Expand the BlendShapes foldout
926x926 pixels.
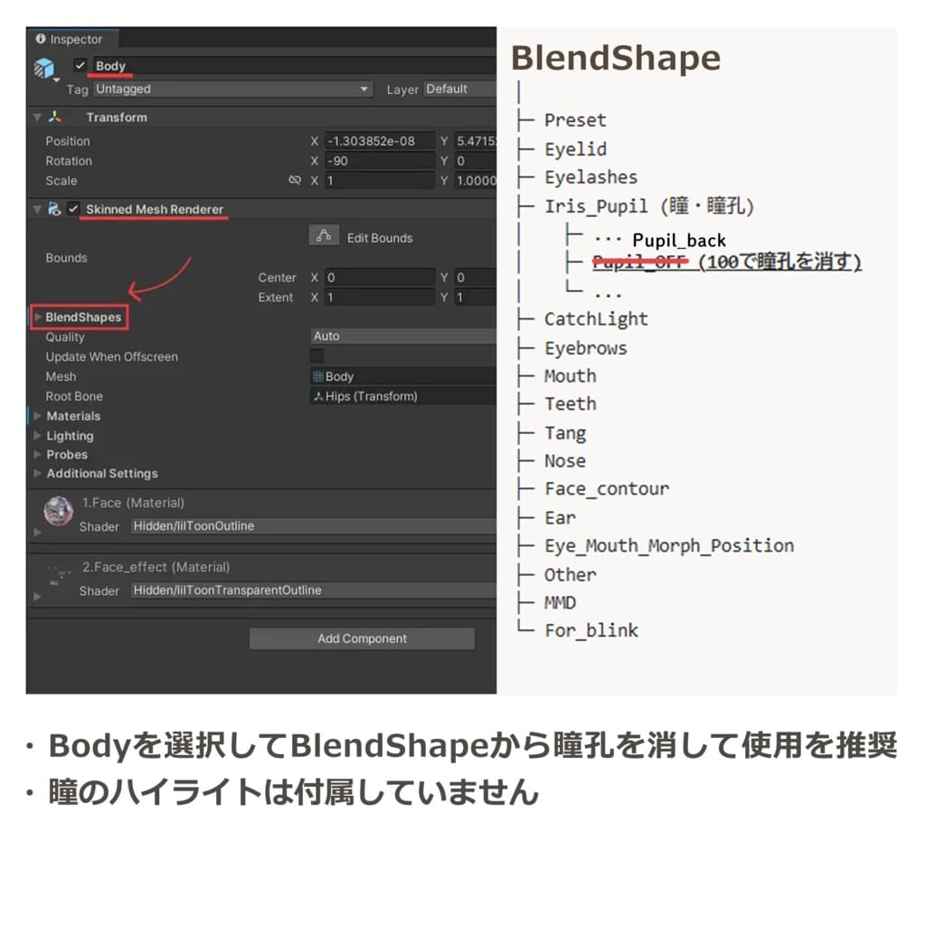[x=38, y=317]
